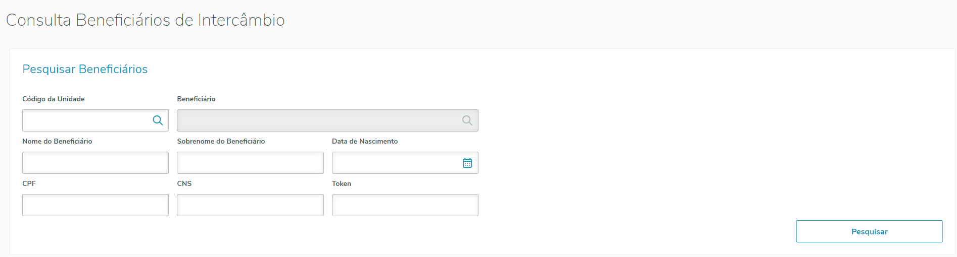The image size is (957, 257).
Task: Focus the Código da Unidade input field
Action: (x=86, y=120)
